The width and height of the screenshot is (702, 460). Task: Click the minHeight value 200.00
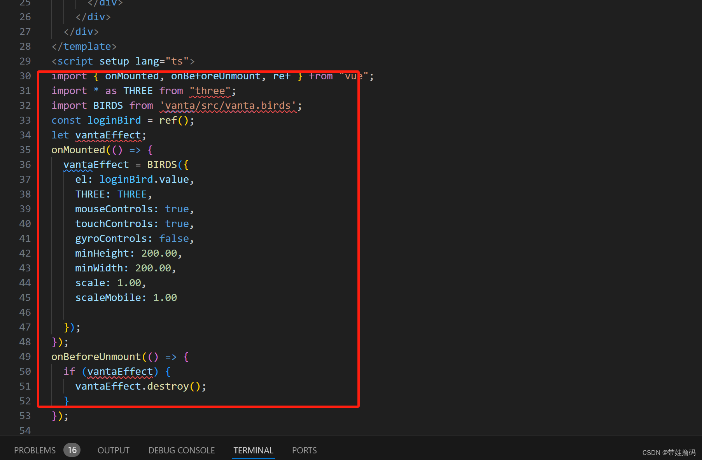(160, 253)
